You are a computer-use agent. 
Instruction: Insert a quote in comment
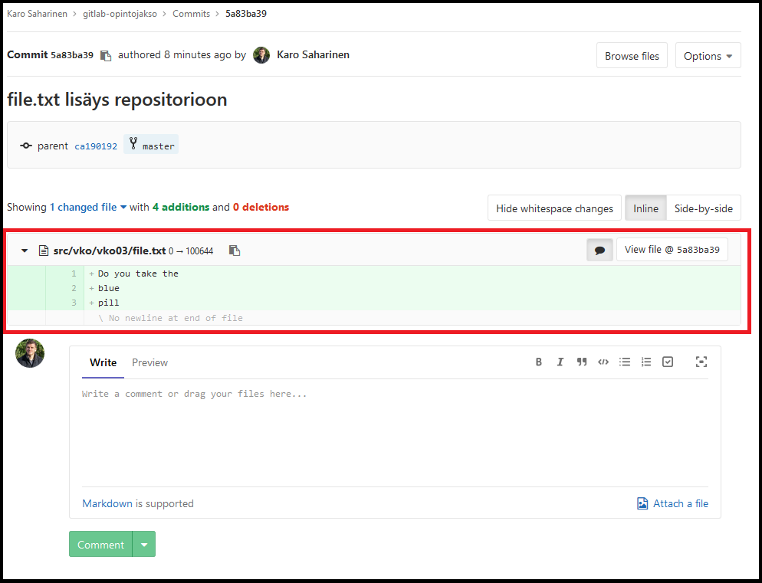[582, 362]
